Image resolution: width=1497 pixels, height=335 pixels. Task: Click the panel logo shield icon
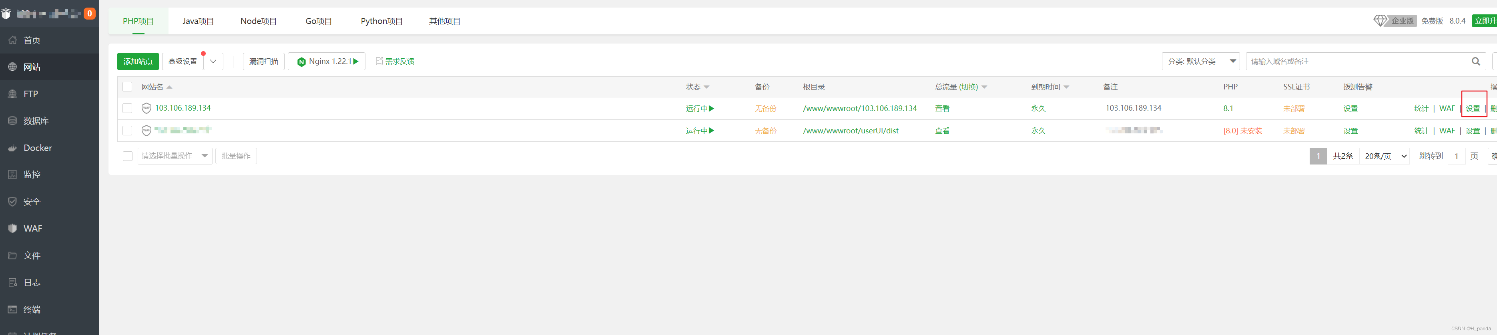[x=6, y=13]
